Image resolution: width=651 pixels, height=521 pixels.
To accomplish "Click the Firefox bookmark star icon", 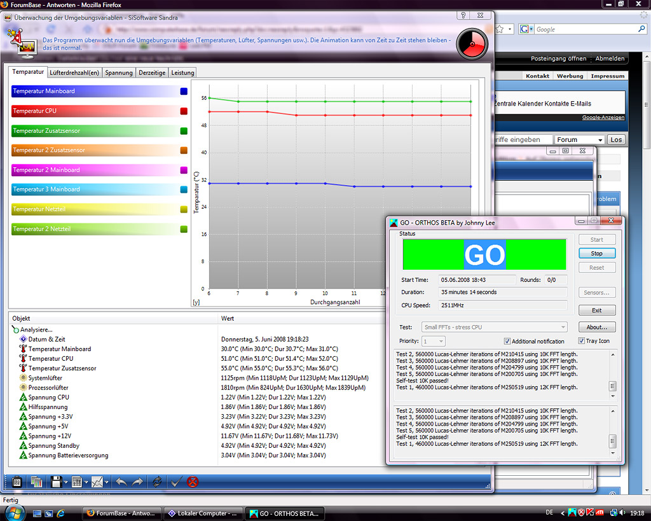I will tap(500, 29).
